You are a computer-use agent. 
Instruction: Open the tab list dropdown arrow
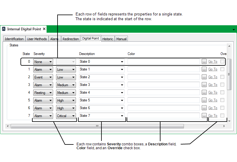coord(233,30)
